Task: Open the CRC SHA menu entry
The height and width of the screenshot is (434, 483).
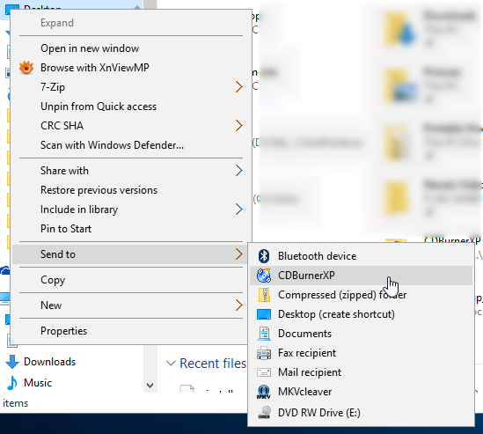Action: point(131,126)
